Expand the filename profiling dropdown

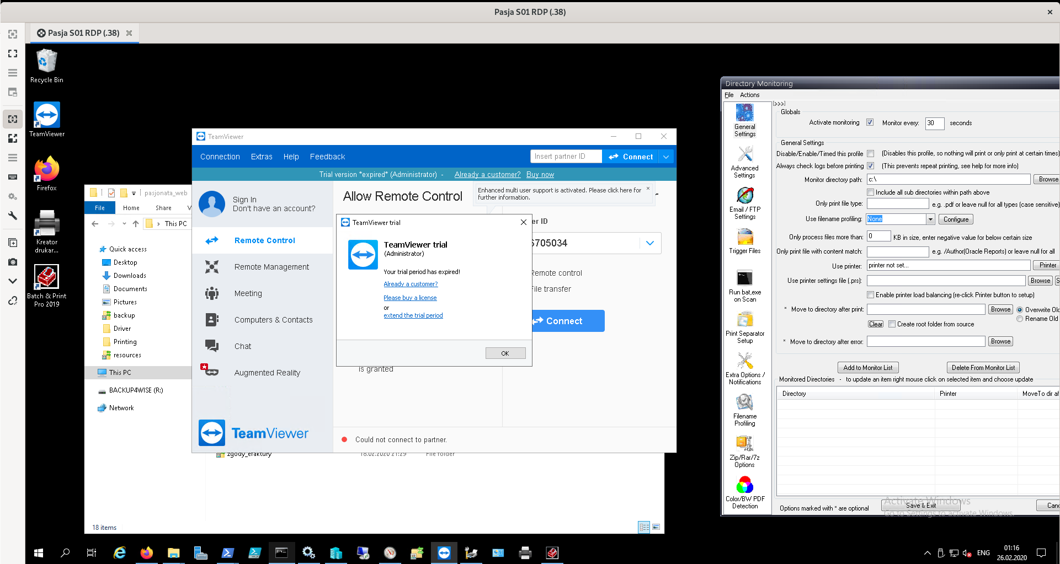pos(930,219)
